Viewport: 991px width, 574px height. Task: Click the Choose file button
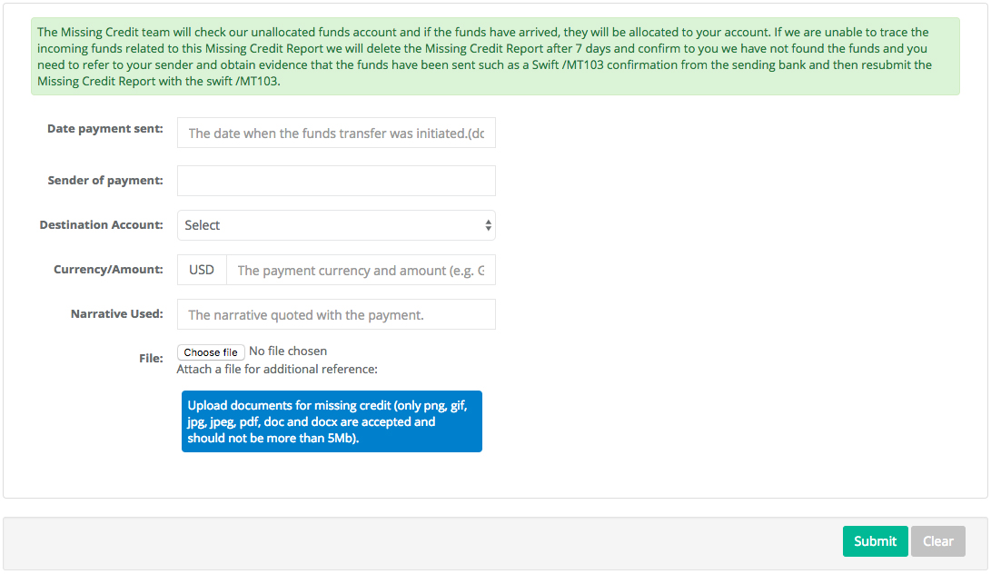(211, 352)
